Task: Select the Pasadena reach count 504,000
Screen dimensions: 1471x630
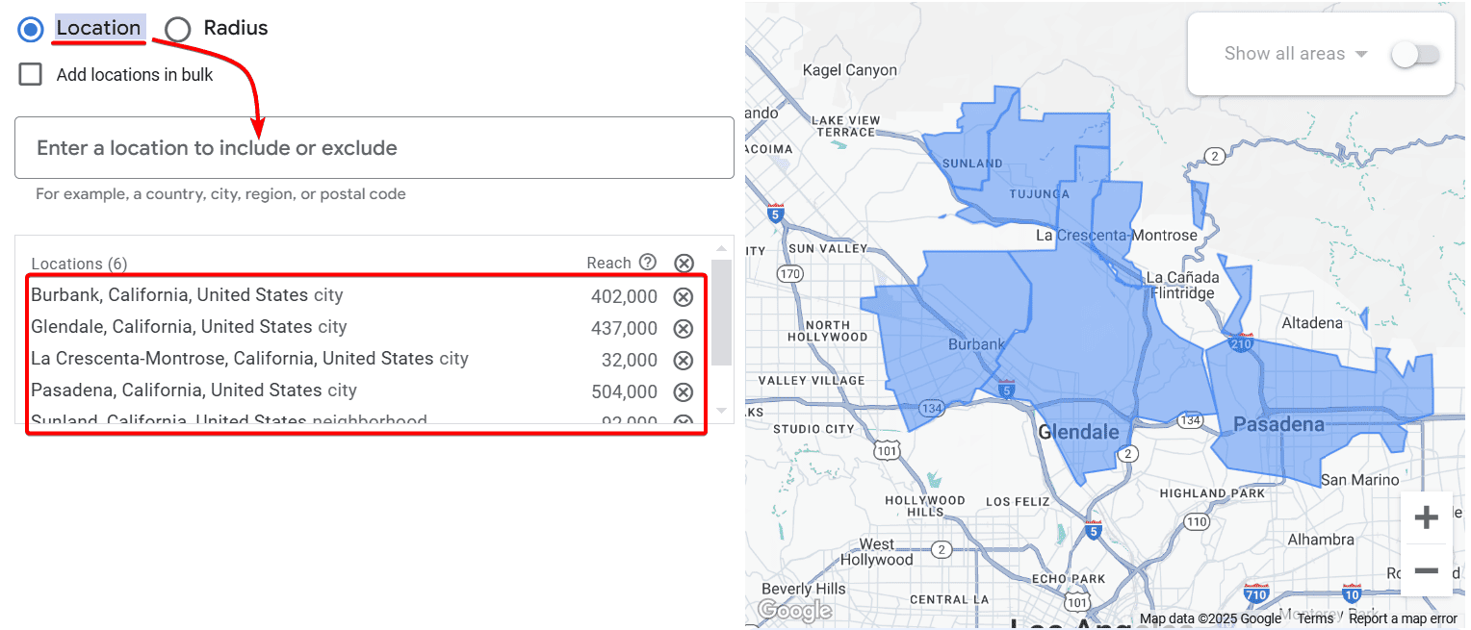Action: [624, 391]
